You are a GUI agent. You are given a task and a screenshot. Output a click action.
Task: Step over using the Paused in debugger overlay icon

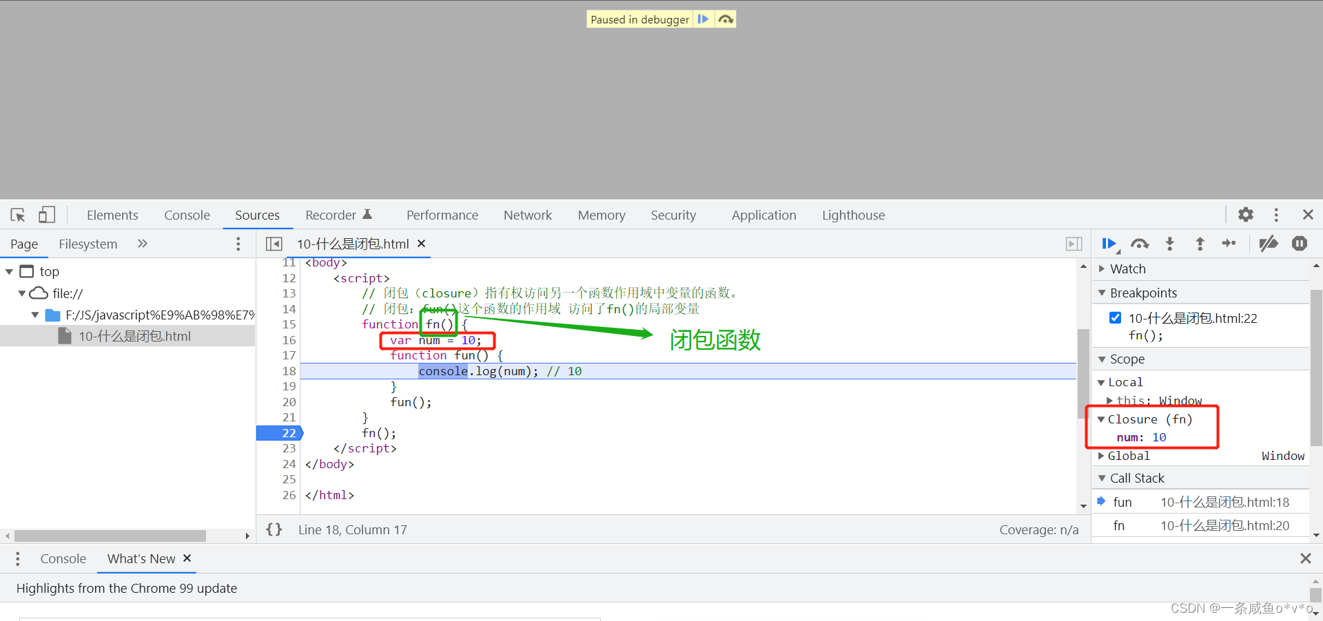pyautogui.click(x=726, y=19)
